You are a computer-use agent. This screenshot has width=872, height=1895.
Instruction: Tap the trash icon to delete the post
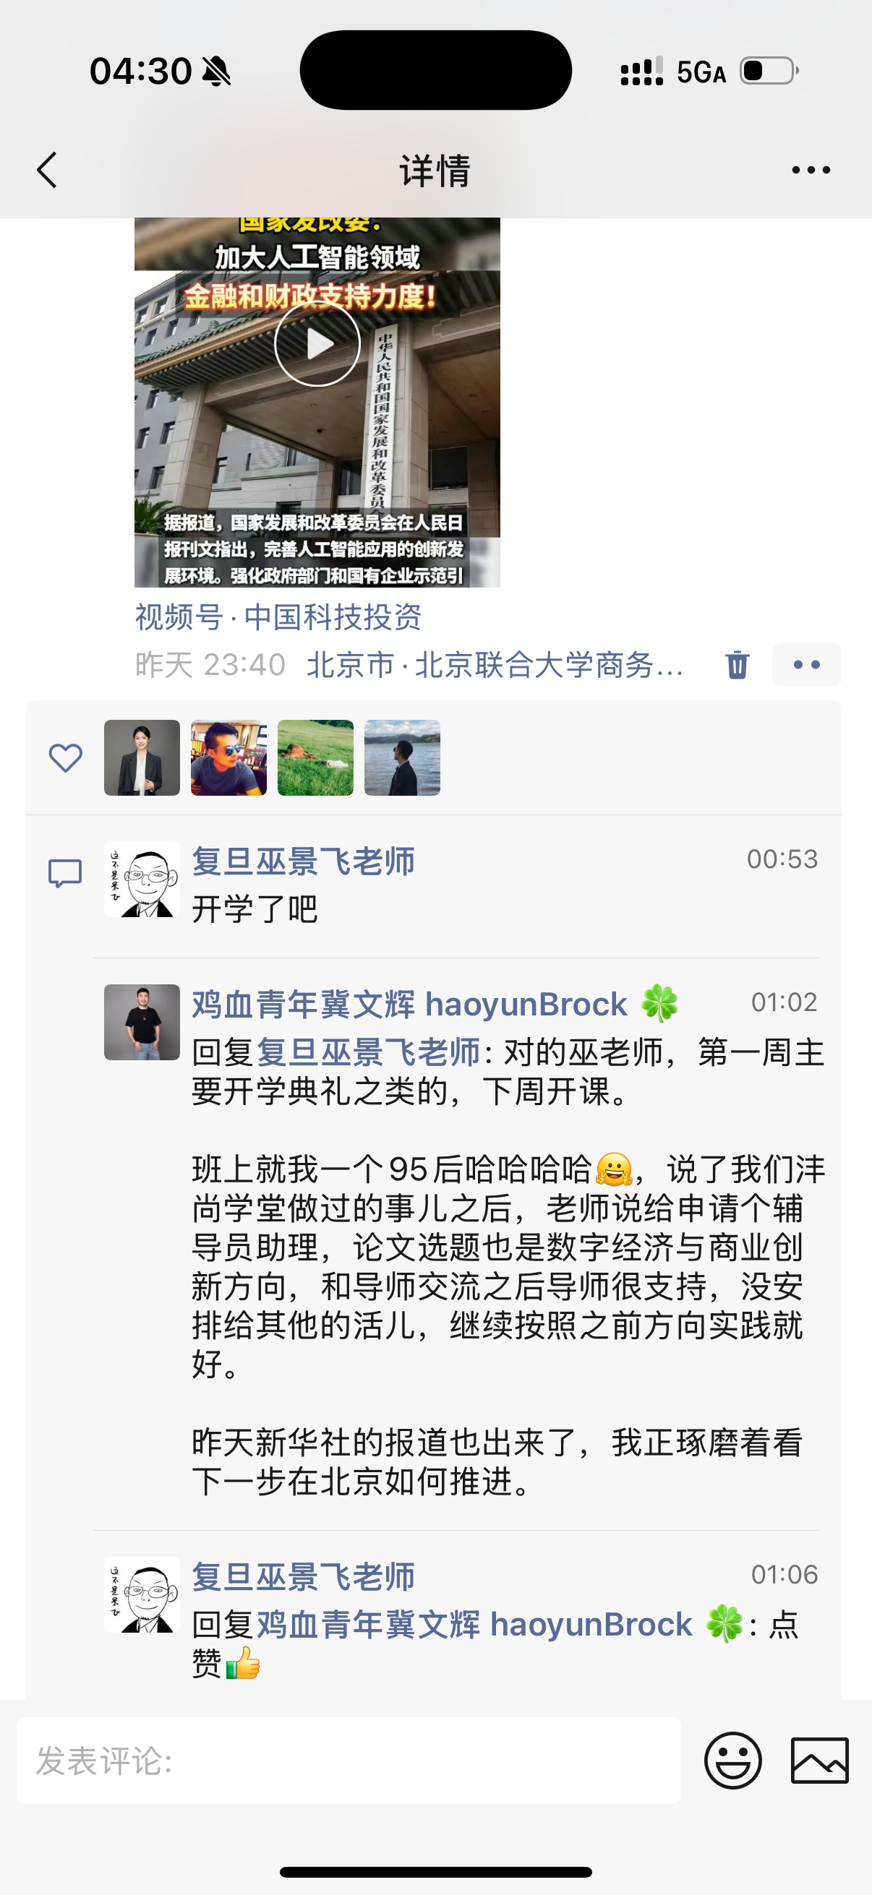(x=737, y=664)
